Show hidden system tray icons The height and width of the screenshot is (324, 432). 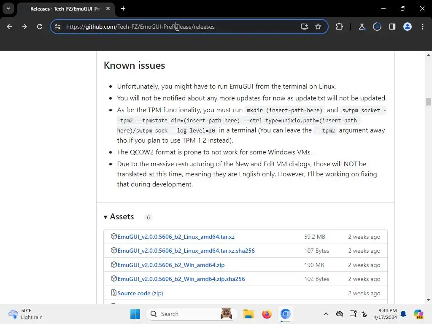click(x=326, y=314)
